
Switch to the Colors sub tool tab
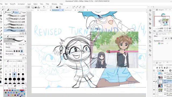15,13
